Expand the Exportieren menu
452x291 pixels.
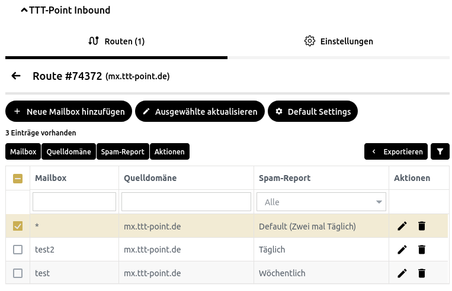(397, 151)
